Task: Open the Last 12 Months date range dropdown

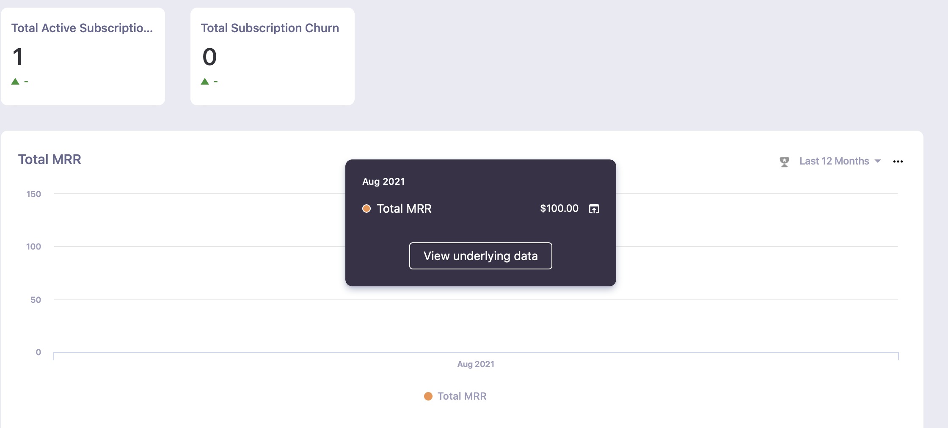Action: click(x=834, y=161)
